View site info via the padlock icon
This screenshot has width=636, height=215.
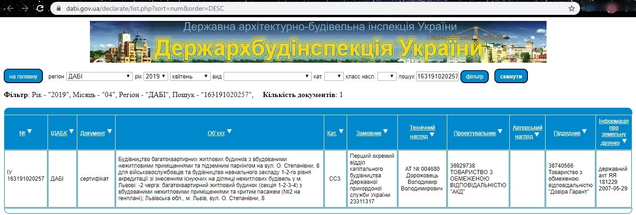(58, 8)
